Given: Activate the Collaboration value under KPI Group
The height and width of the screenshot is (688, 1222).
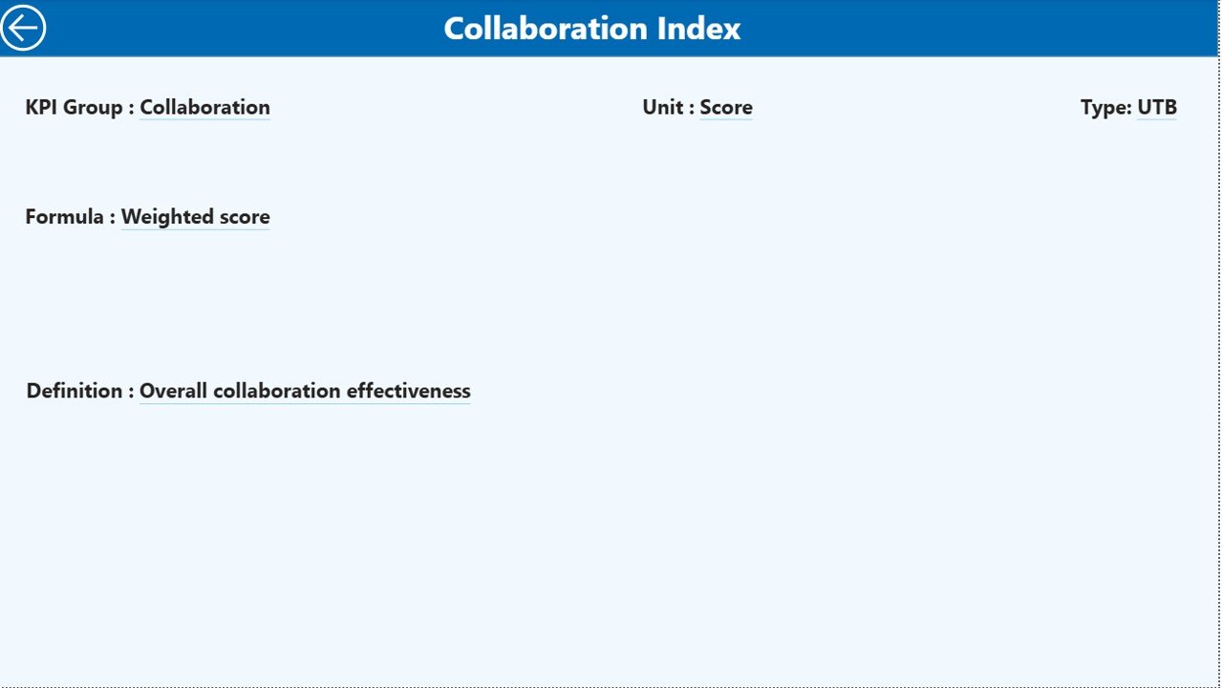Looking at the screenshot, I should (204, 107).
